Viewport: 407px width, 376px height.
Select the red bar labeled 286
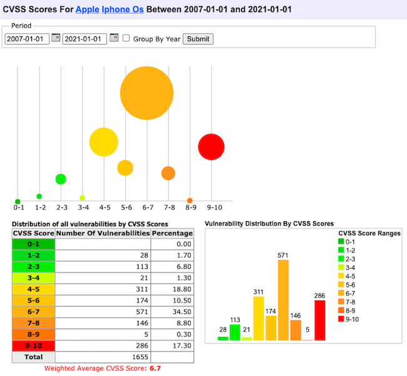(320, 320)
